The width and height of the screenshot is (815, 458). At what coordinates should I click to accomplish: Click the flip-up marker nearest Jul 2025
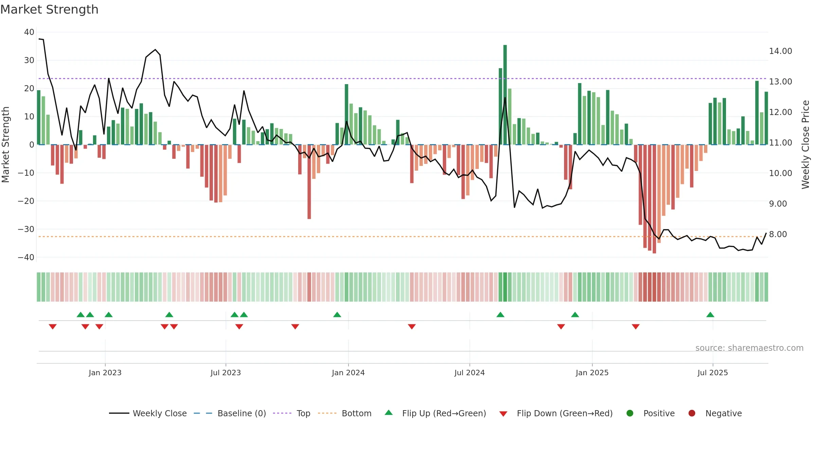710,314
